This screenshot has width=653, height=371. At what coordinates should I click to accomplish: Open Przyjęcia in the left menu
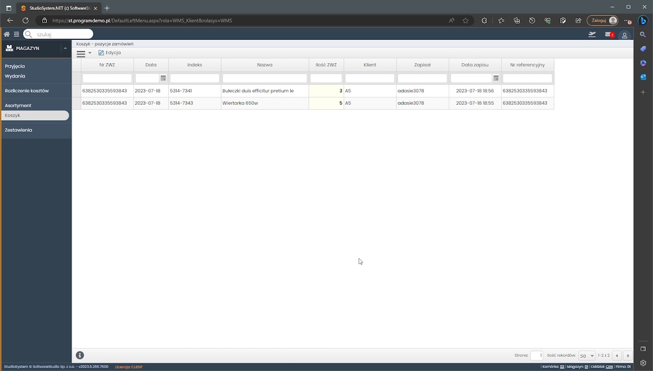click(15, 66)
